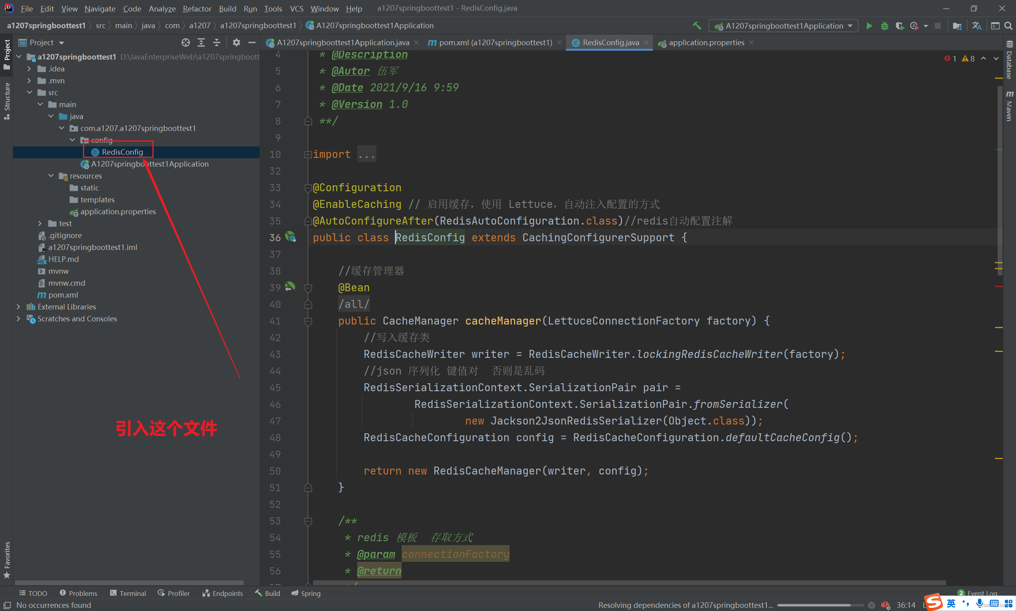The width and height of the screenshot is (1016, 611).
Task: Click the Translate icon in toolbar
Action: [976, 25]
